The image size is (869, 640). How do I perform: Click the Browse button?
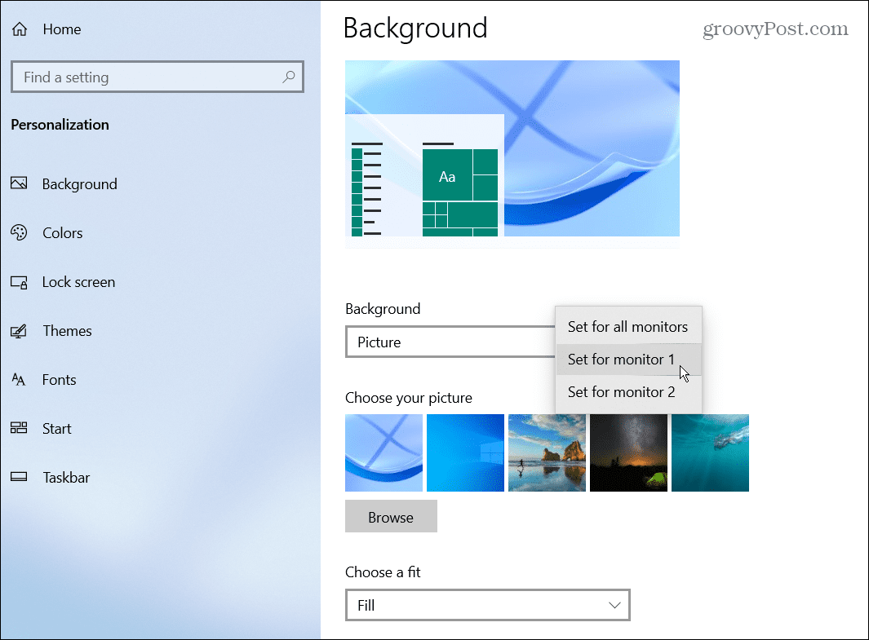pyautogui.click(x=391, y=516)
